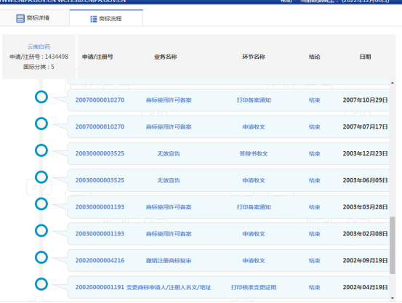Screen dimensions: 402x303
Task: Click 商标使用许可备案 in the 2007年10月29日 row
Action: click(x=169, y=100)
